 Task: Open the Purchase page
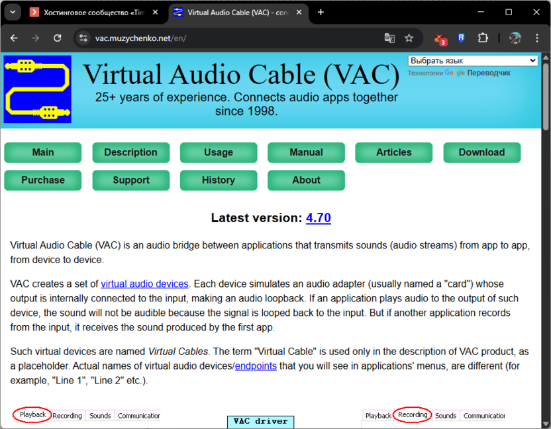click(43, 180)
